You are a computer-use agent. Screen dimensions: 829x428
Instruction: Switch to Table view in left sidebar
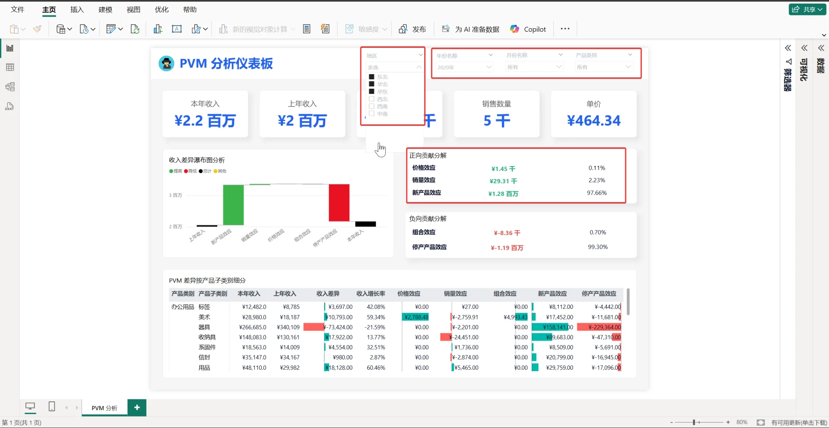[10, 67]
